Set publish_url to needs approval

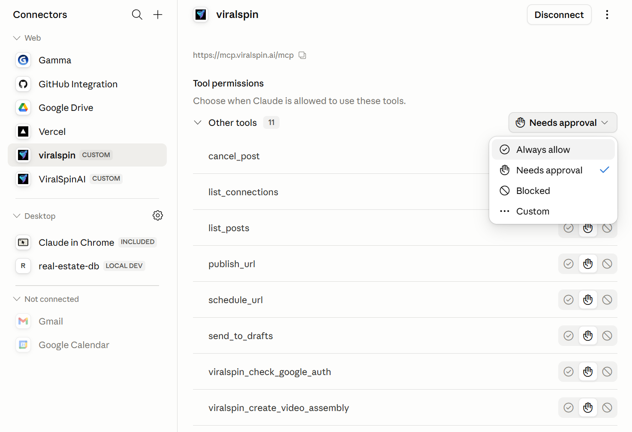[588, 264]
